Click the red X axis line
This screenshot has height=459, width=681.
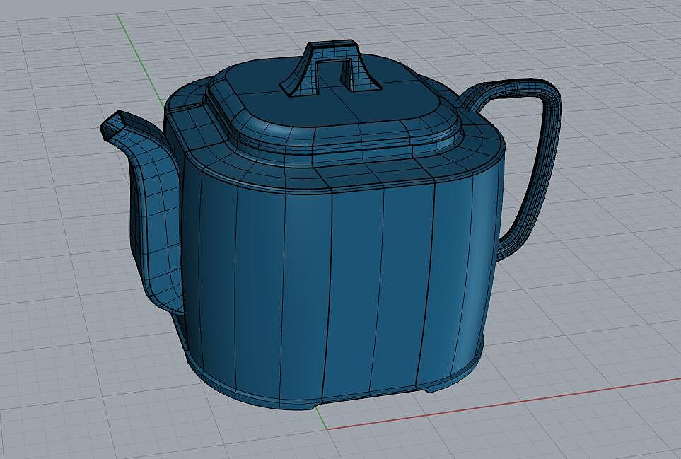tap(504, 404)
